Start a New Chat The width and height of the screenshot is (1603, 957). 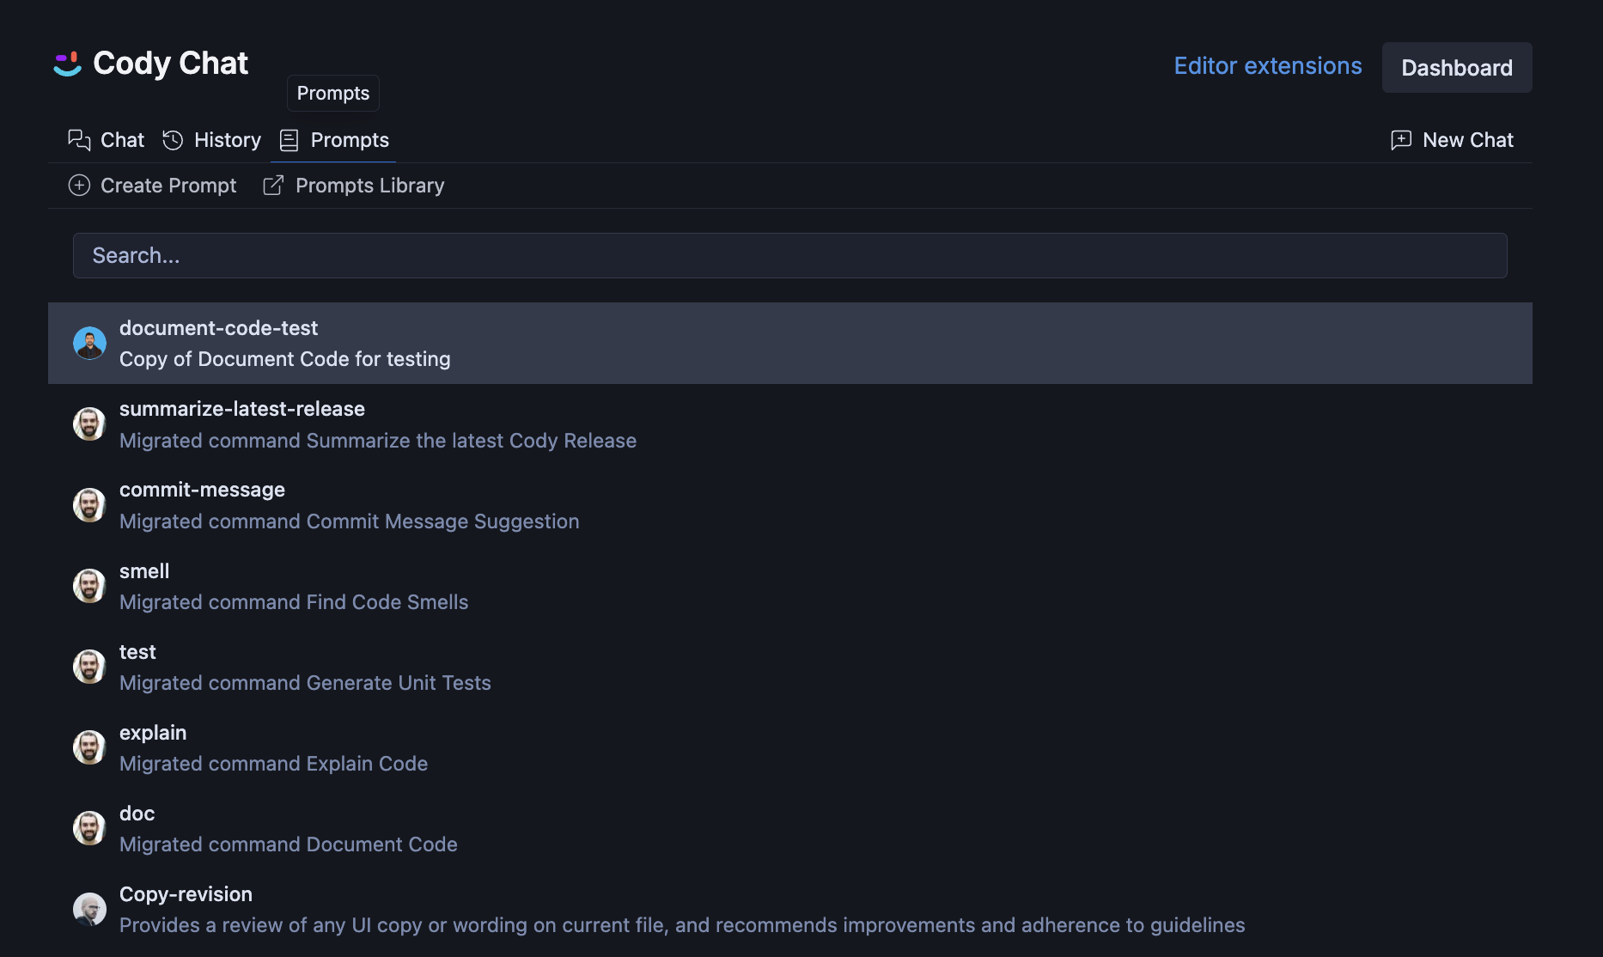pyautogui.click(x=1452, y=140)
